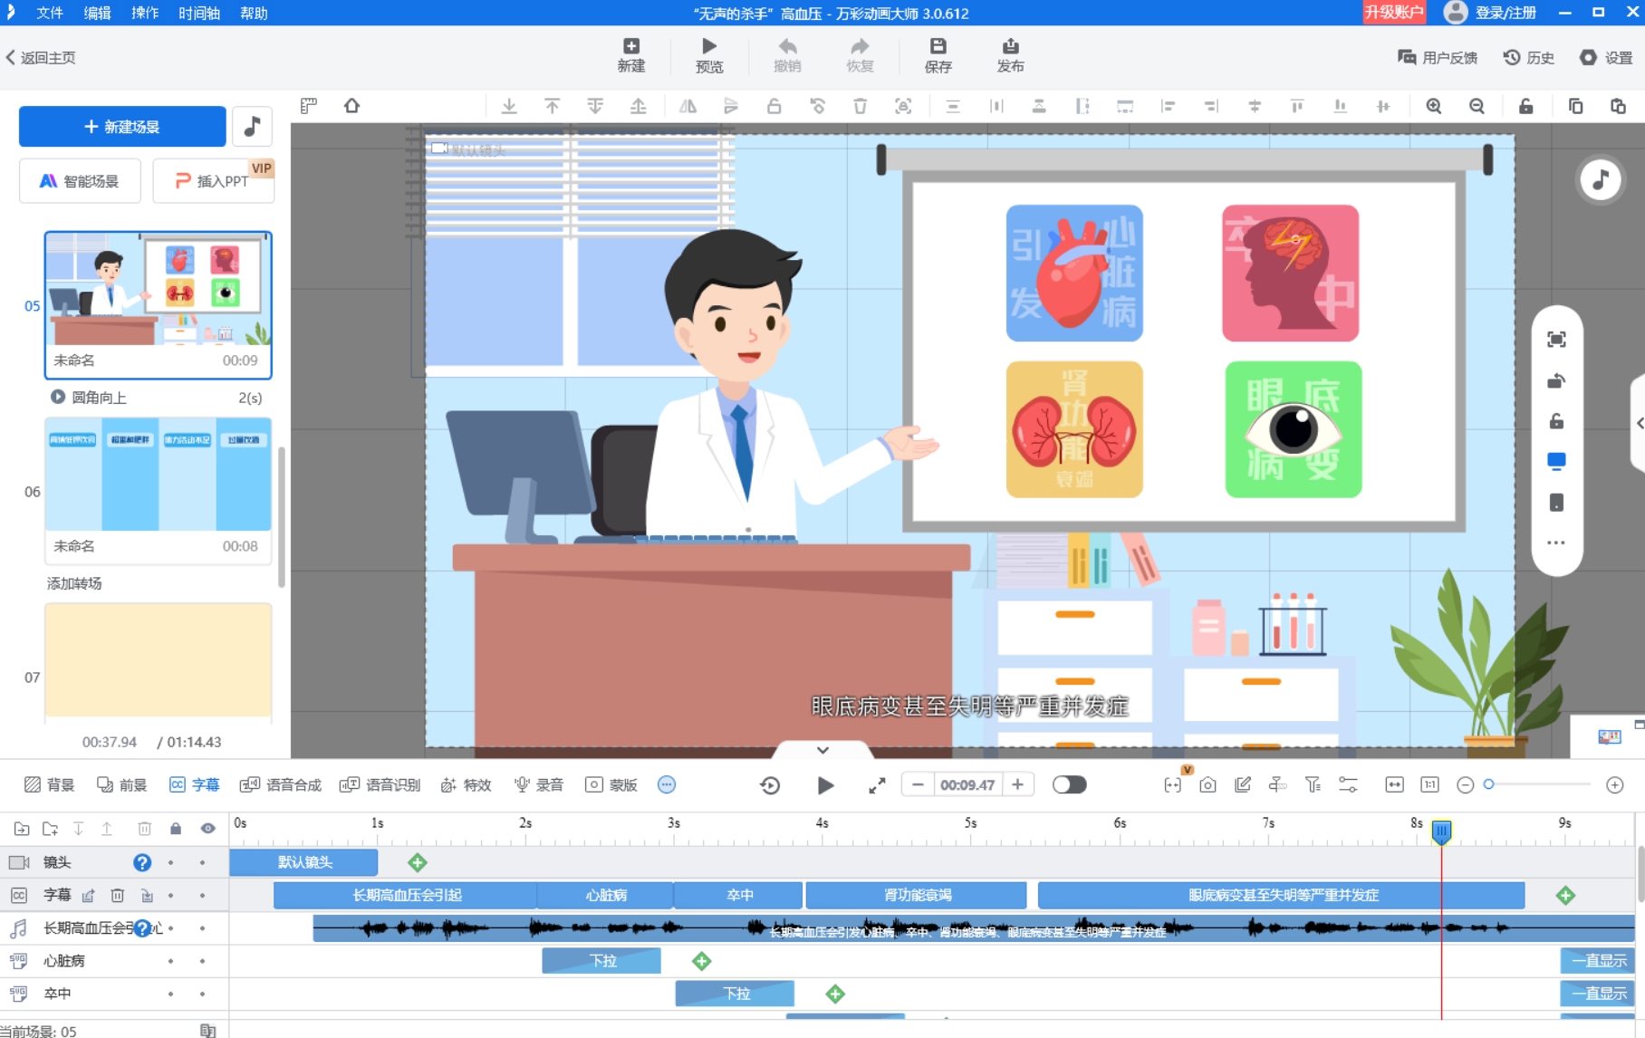Open 设置 settings
1645x1038 pixels.
(1606, 57)
